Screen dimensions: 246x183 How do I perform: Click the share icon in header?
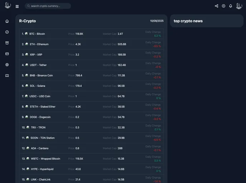217,6
